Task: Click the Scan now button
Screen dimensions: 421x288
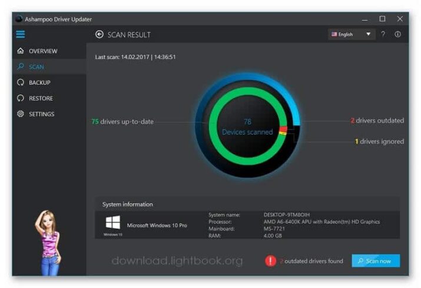Action: coord(376,261)
